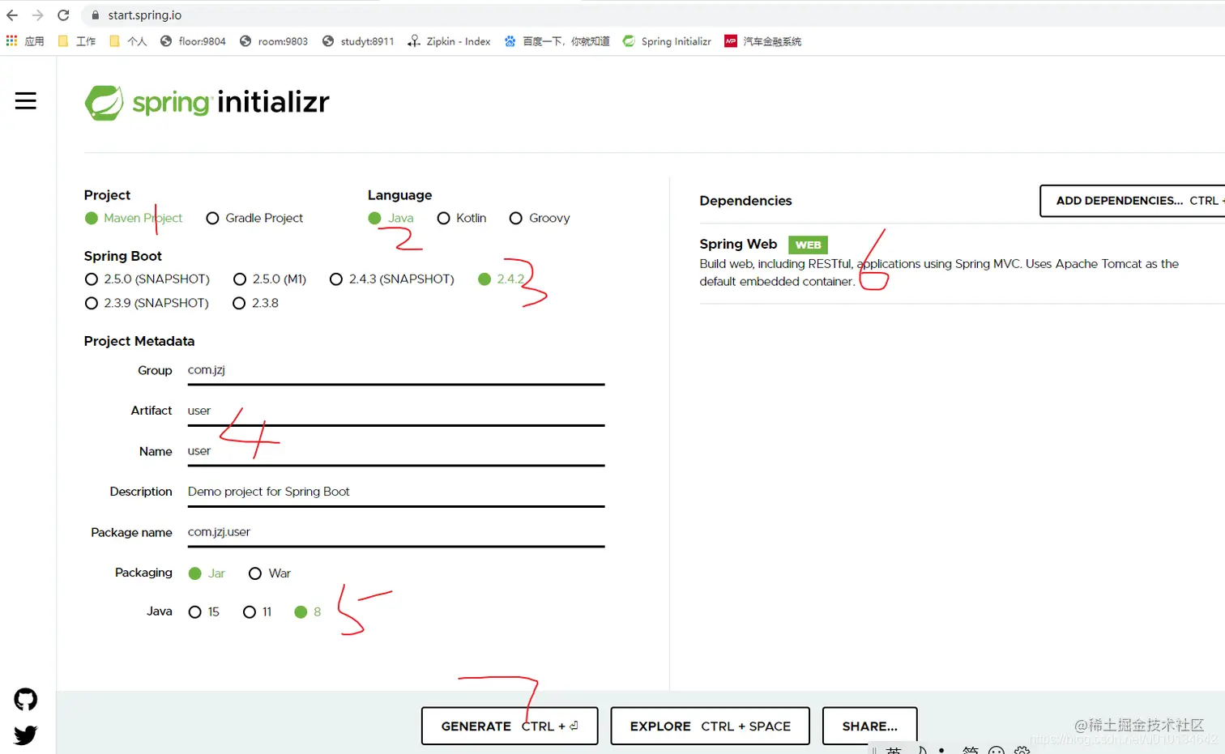Viewport: 1225px width, 754px height.
Task: Click the GENERATE button
Action: point(510,726)
